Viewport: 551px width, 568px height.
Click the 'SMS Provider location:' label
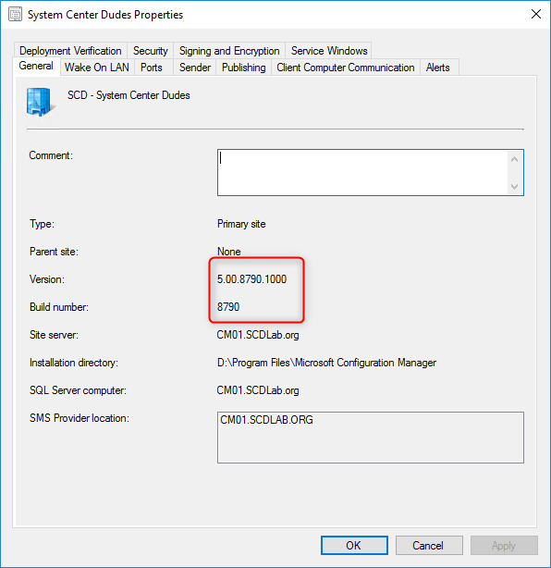(80, 418)
